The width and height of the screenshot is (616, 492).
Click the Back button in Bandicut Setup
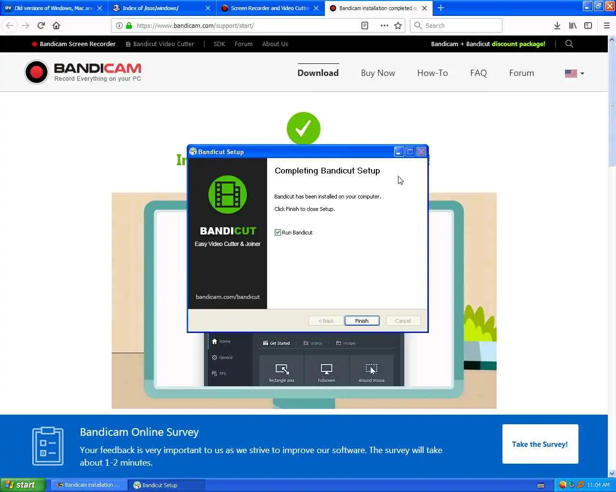tap(326, 321)
